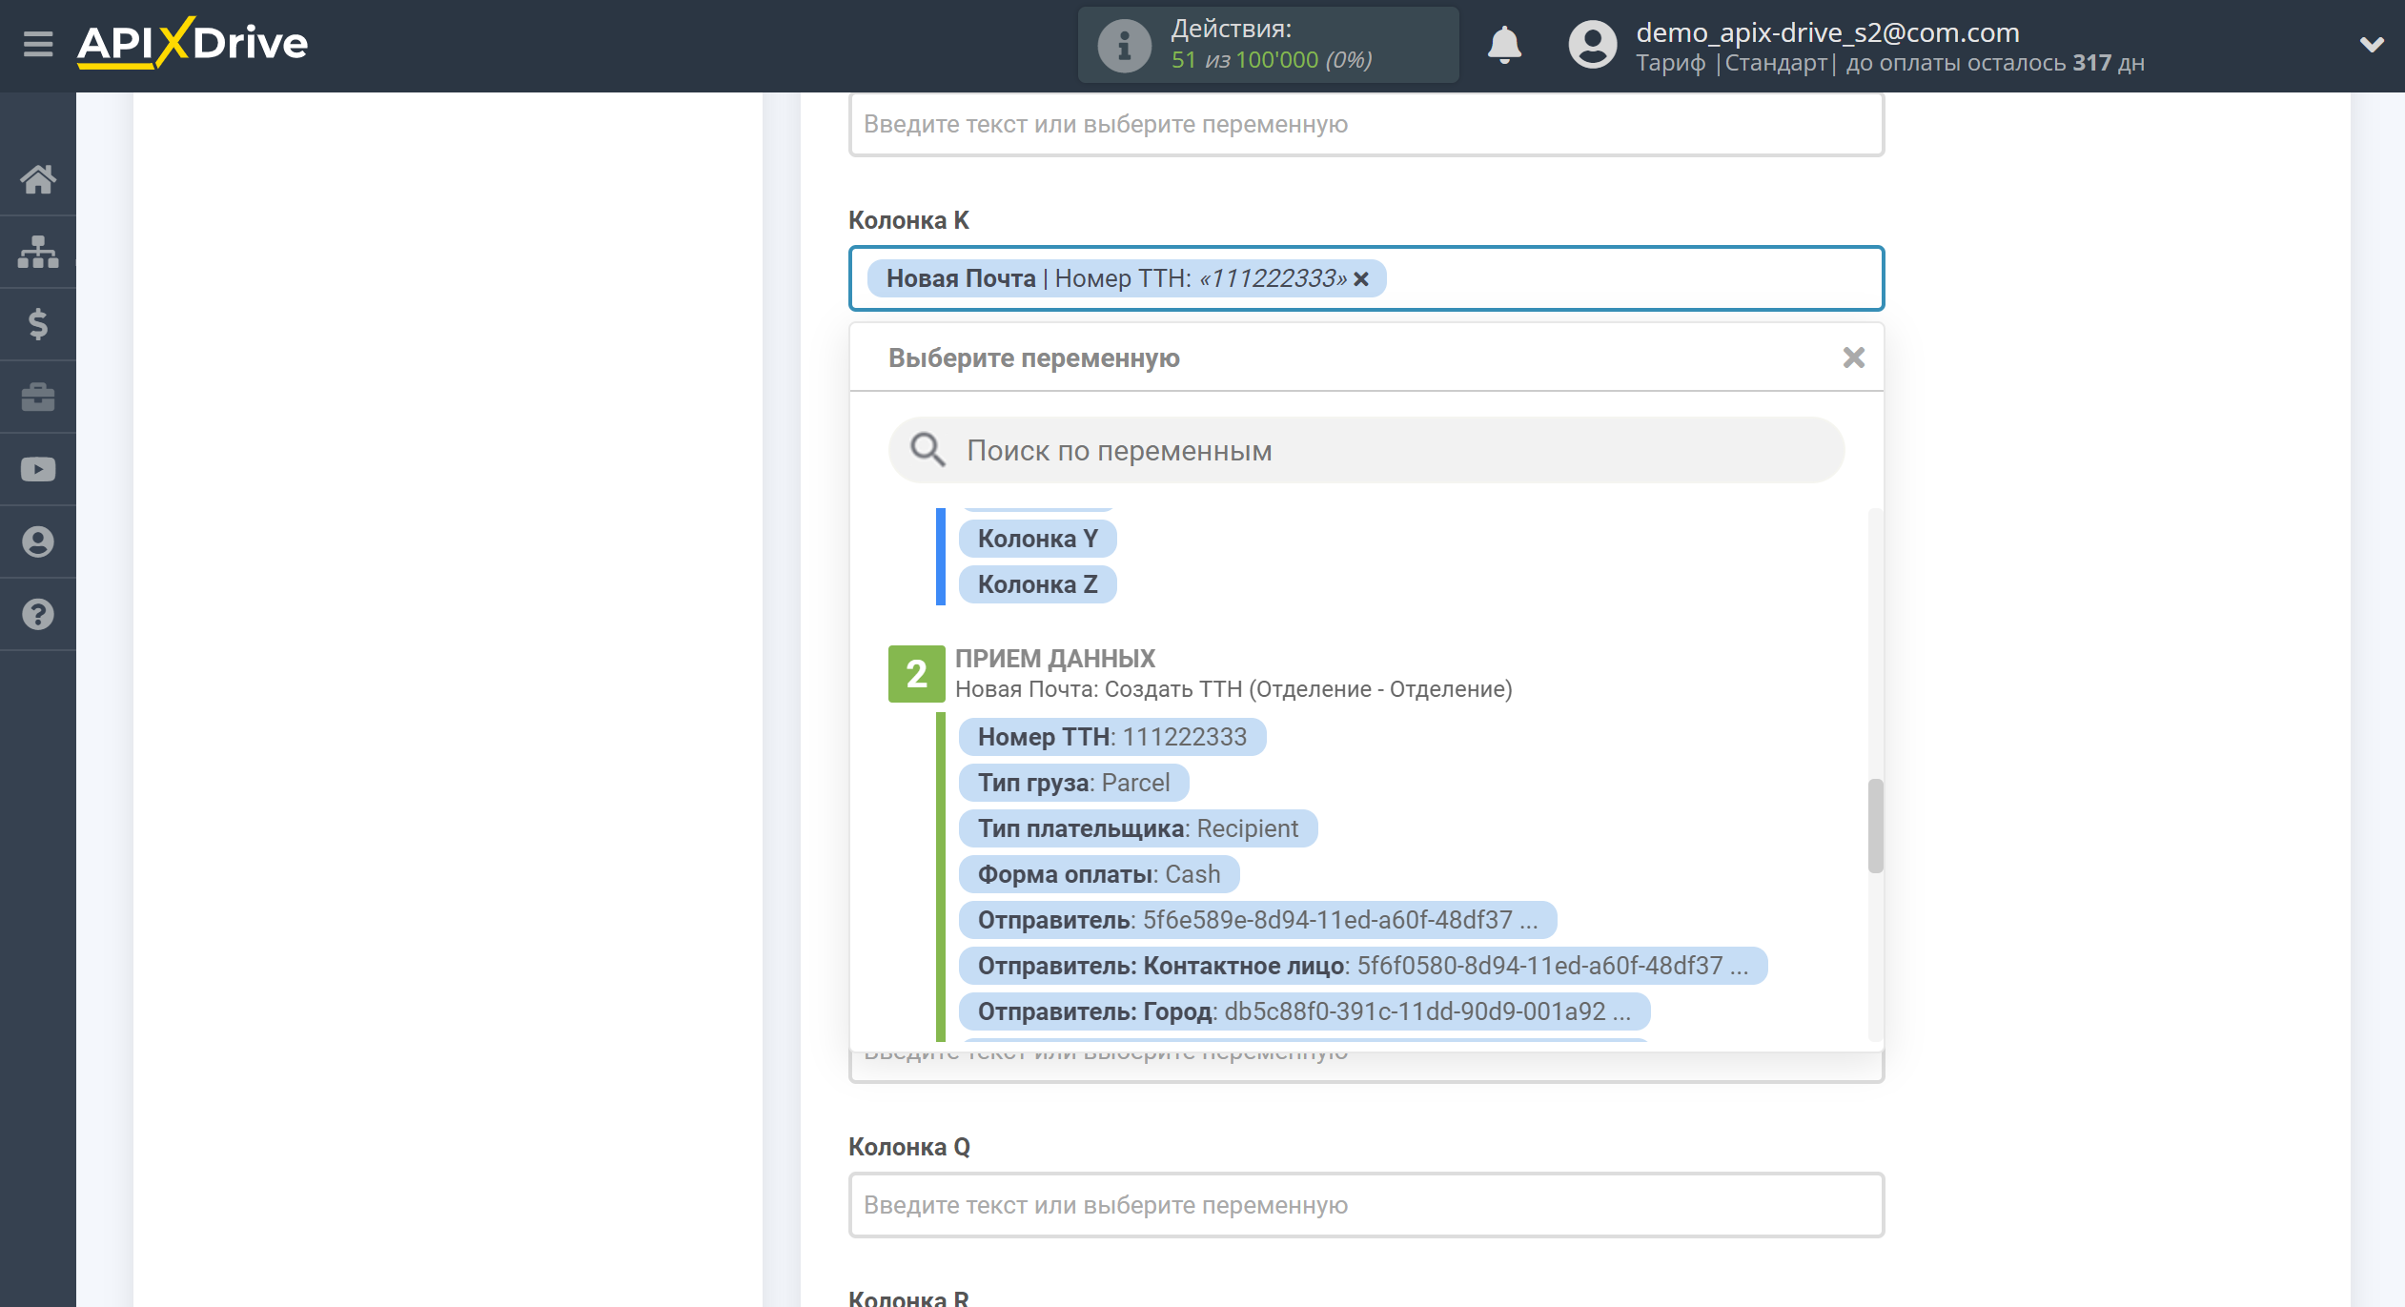2405x1307 pixels.
Task: Open the connections sitemap icon
Action: [x=38, y=252]
